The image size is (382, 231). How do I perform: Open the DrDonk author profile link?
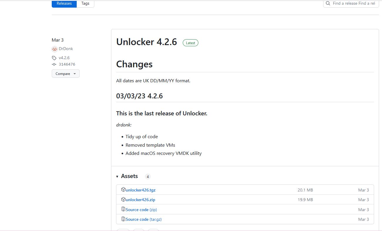point(66,49)
